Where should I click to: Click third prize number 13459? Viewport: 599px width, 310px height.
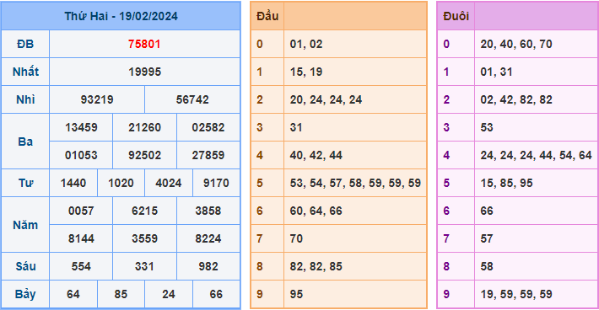81,127
